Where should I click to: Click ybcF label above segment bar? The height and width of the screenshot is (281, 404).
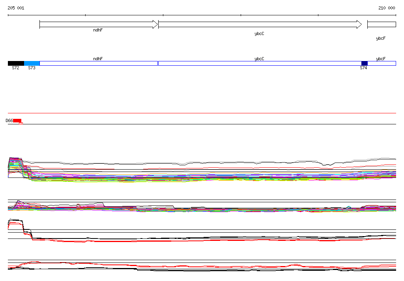(381, 59)
